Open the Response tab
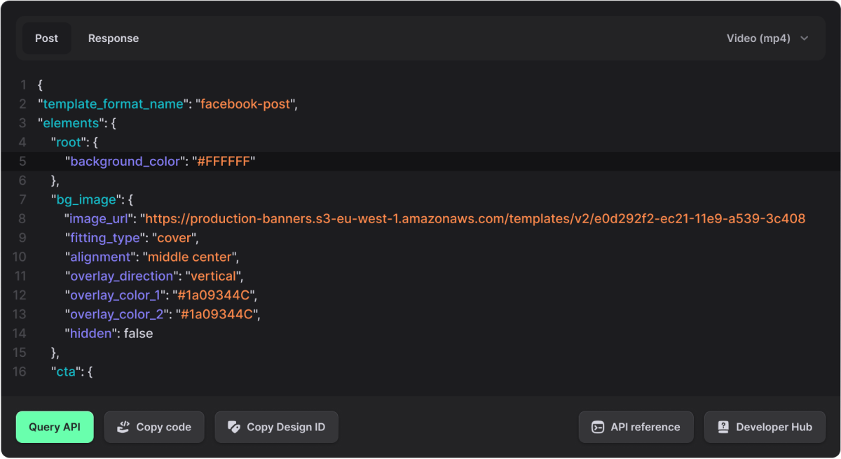The image size is (841, 459). tap(114, 38)
